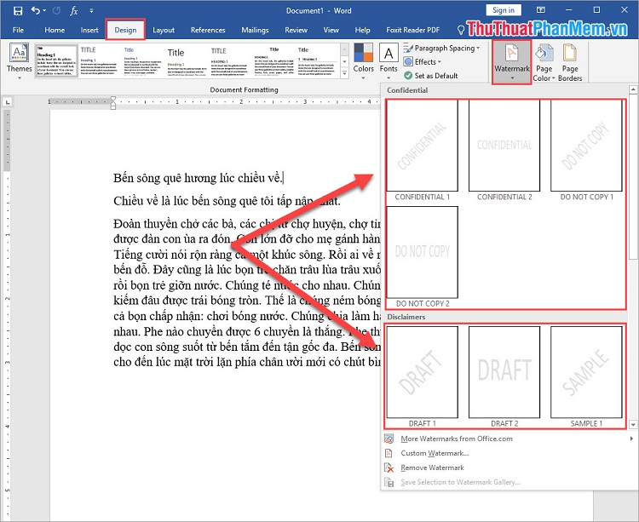Click the Redo icon in quick access

tap(56, 10)
